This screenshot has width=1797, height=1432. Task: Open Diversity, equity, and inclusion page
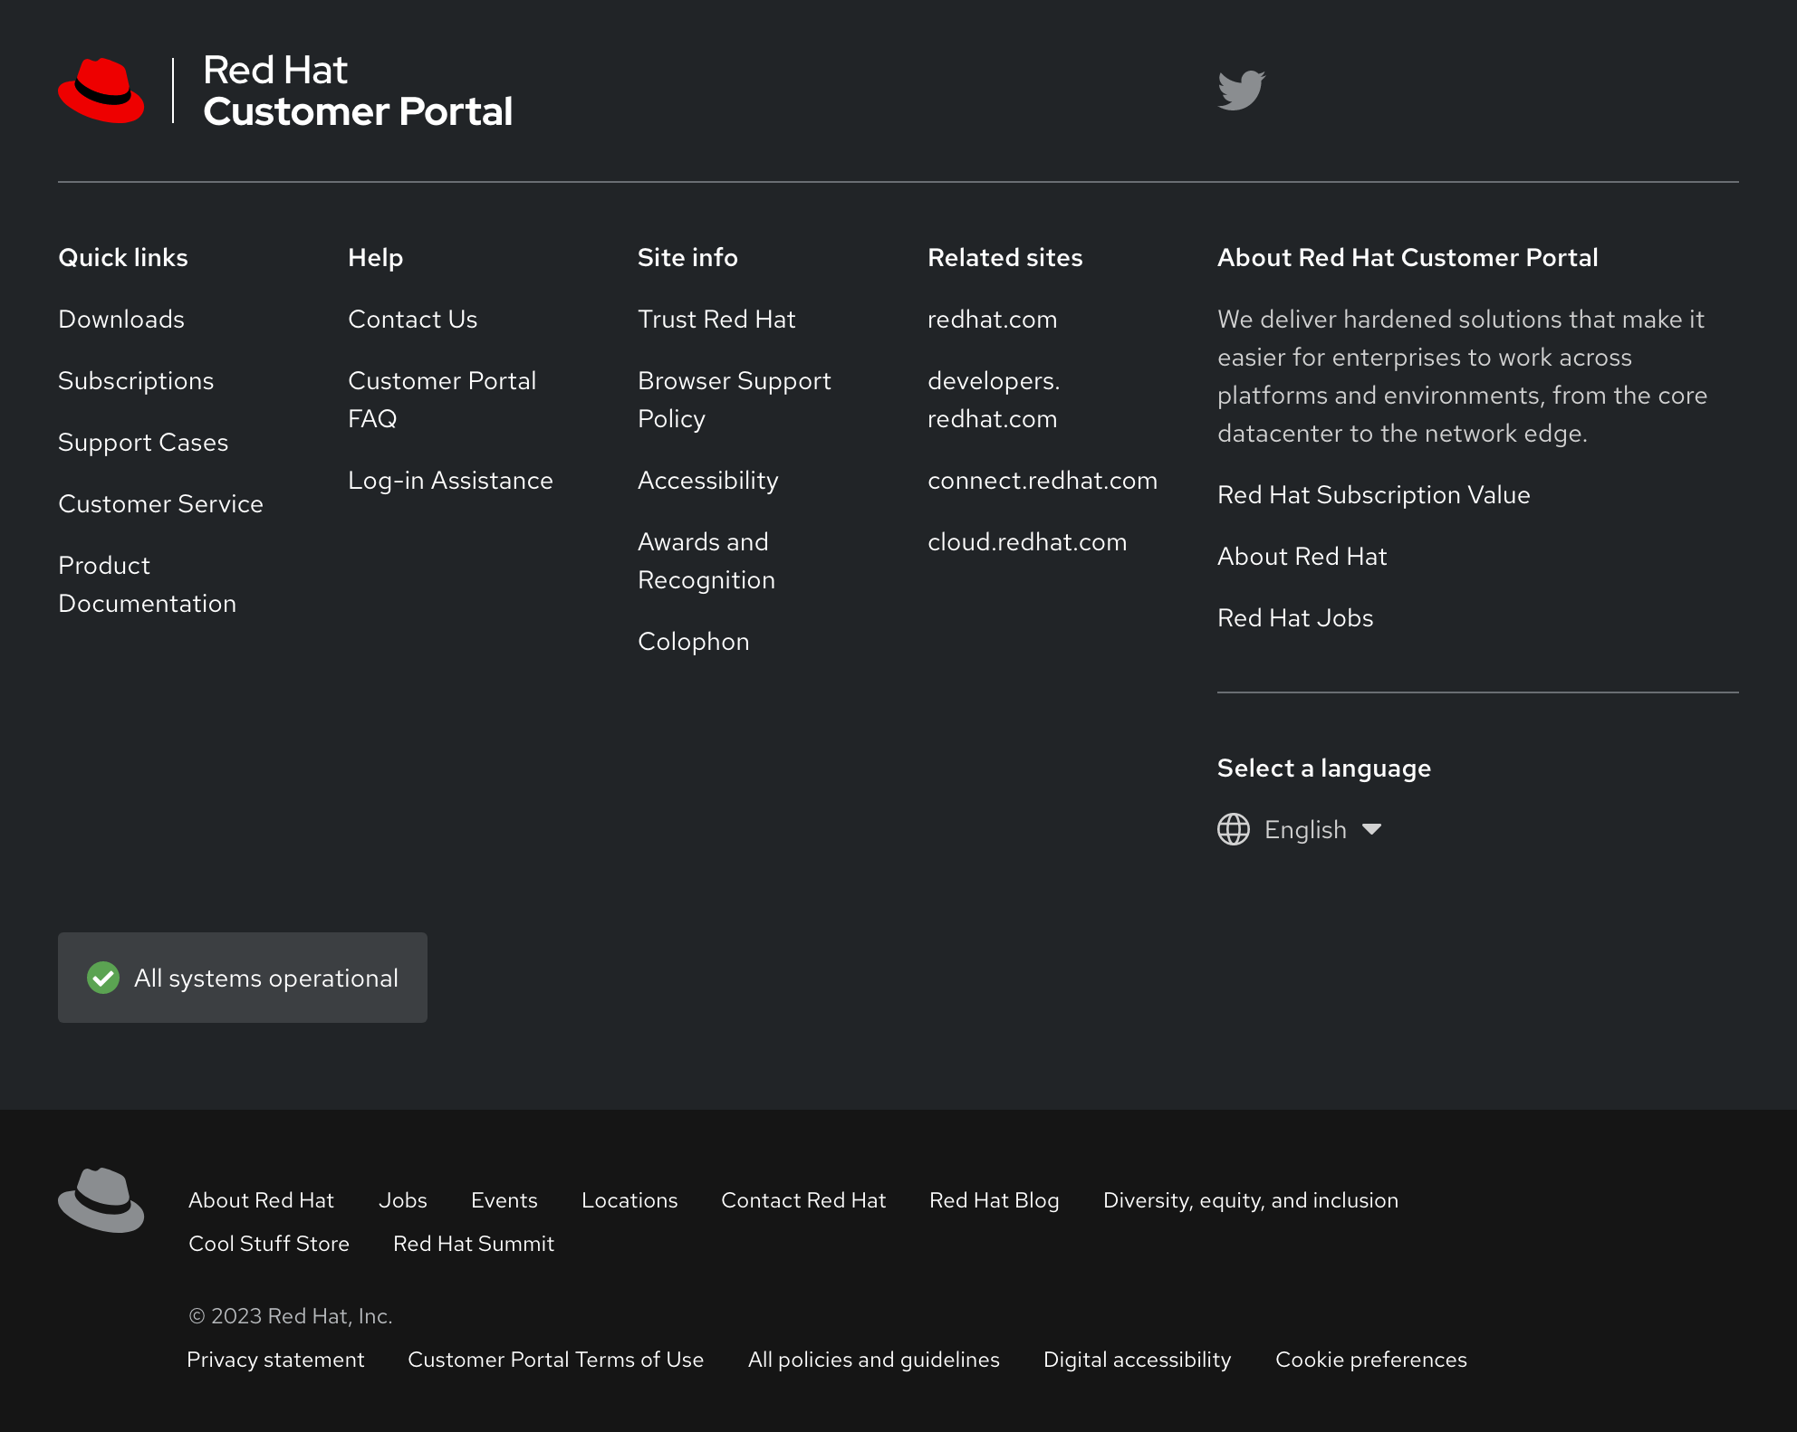(x=1251, y=1200)
